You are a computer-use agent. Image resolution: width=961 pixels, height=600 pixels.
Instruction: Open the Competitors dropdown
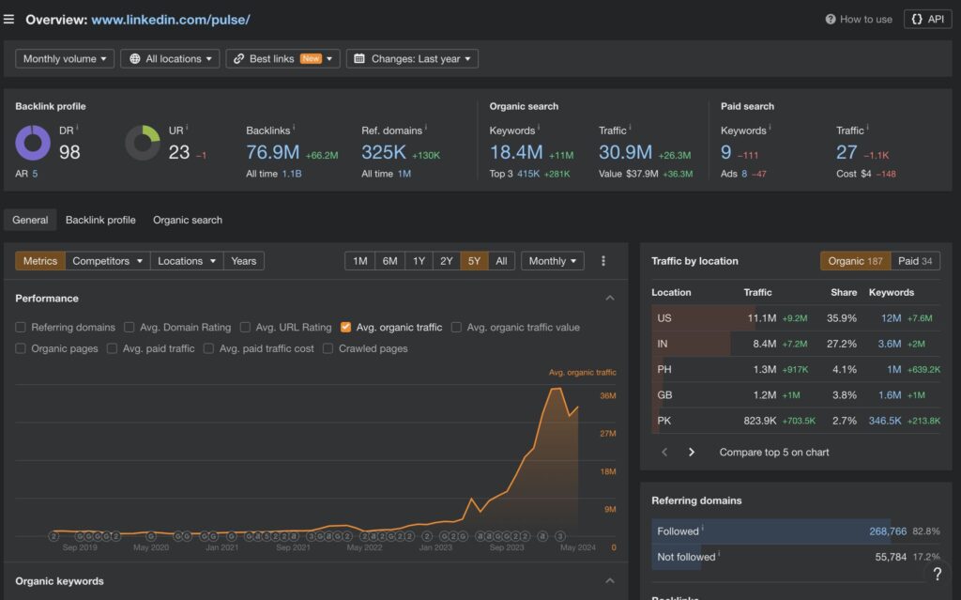click(107, 261)
